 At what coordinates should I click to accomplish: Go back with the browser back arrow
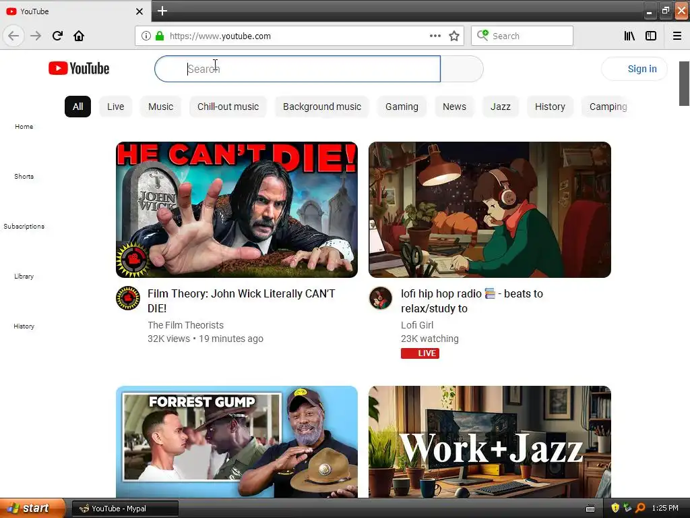tap(13, 36)
